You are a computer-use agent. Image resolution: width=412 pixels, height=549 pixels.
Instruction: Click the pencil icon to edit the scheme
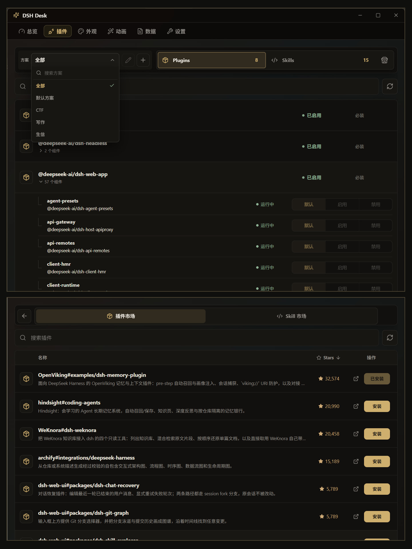tap(128, 60)
